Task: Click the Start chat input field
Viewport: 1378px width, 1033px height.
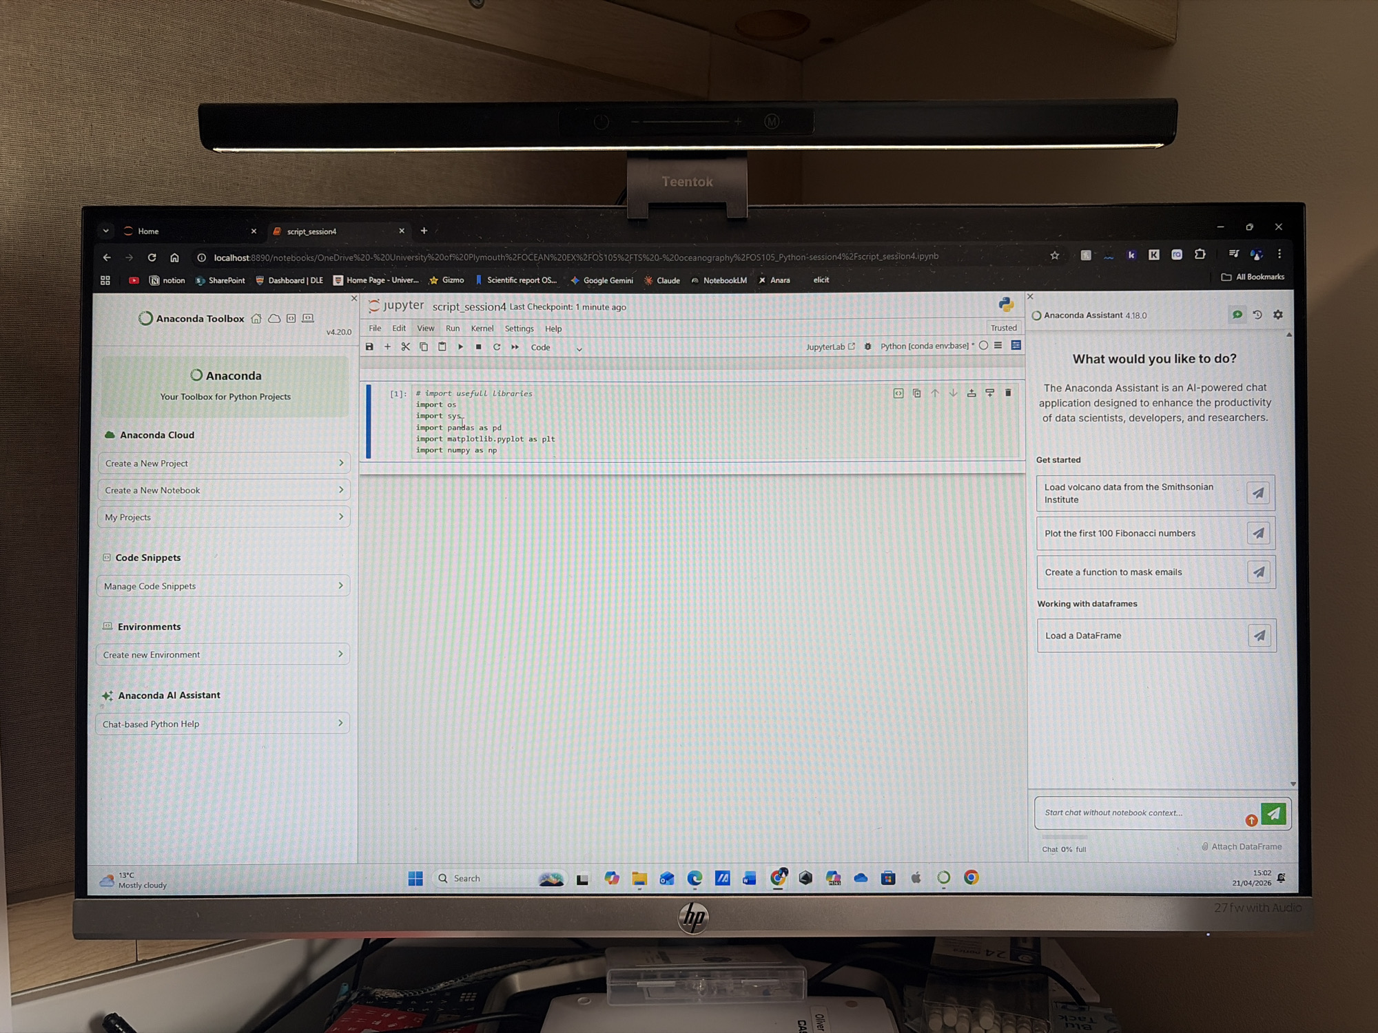Action: click(x=1140, y=813)
